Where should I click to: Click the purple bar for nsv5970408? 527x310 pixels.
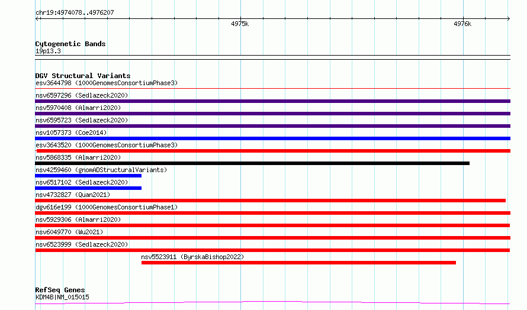(x=272, y=114)
